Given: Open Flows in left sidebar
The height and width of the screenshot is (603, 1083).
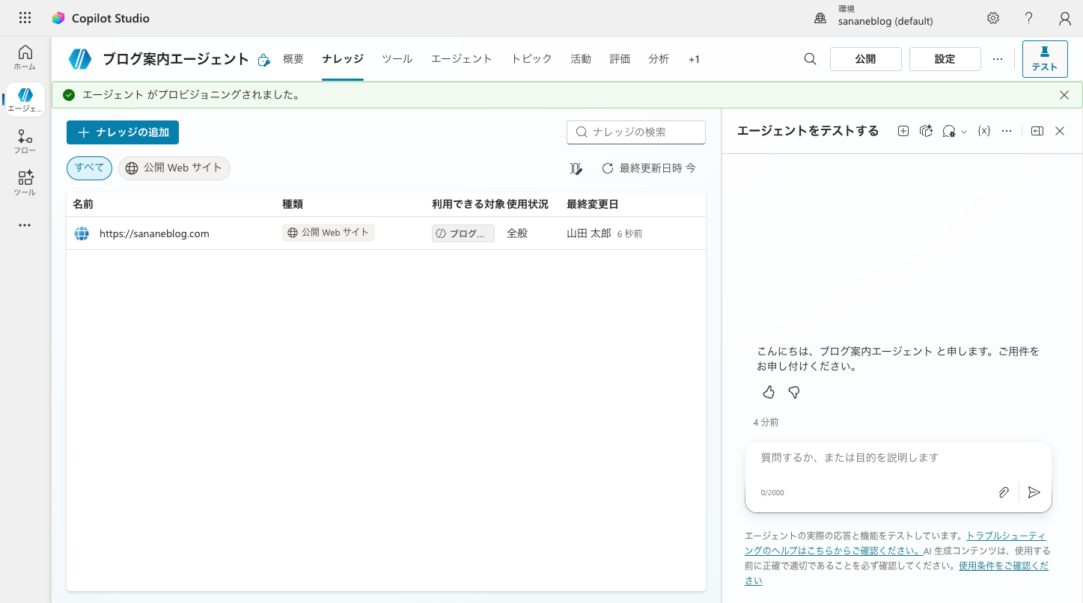Looking at the screenshot, I should 25,141.
